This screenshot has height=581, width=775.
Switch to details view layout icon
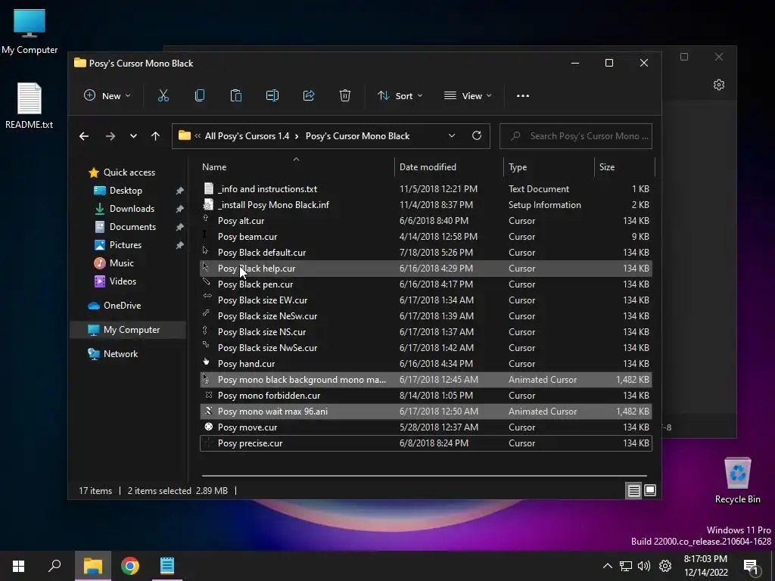633,490
